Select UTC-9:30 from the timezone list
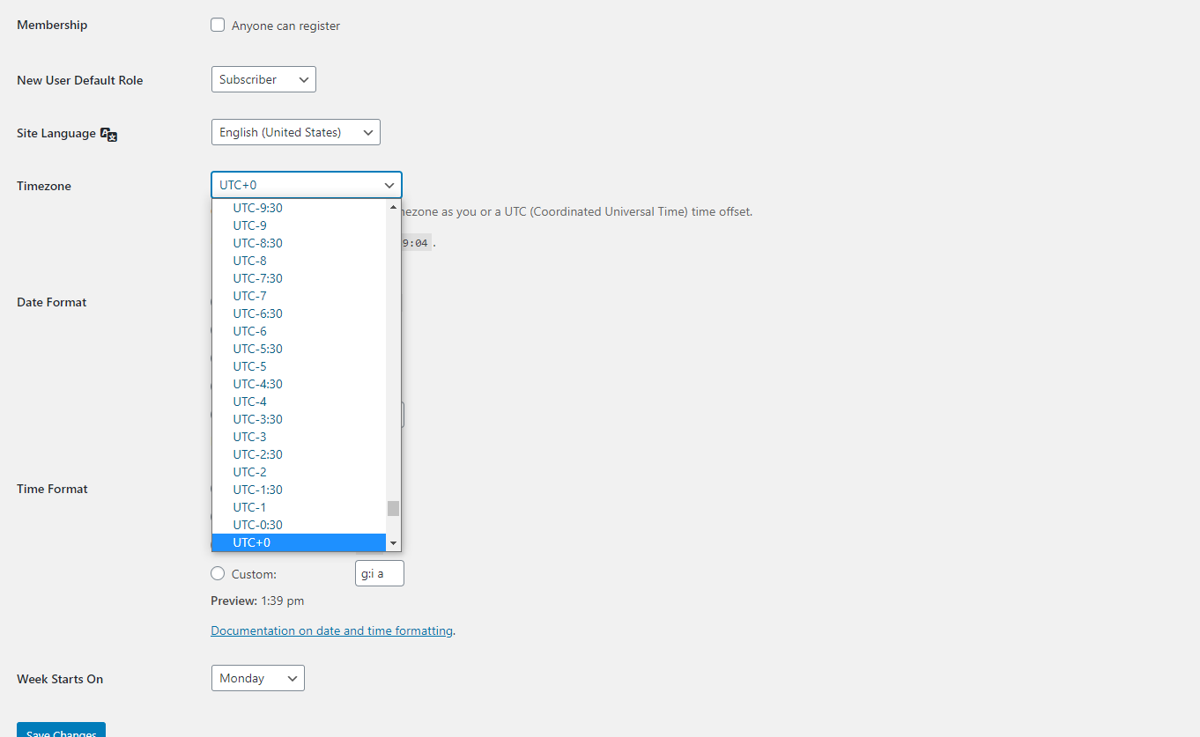The image size is (1200, 737). coord(256,207)
